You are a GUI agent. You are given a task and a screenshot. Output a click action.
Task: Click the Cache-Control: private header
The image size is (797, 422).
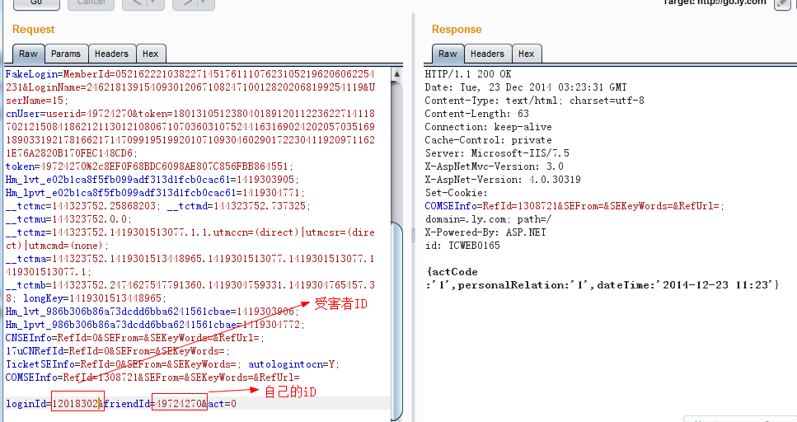pos(488,140)
